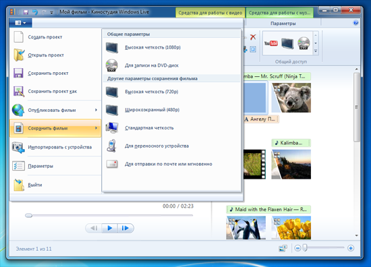Image resolution: width=371 pixels, height=267 pixels.
Task: Click 720p monitor icon
Action: tap(112, 92)
